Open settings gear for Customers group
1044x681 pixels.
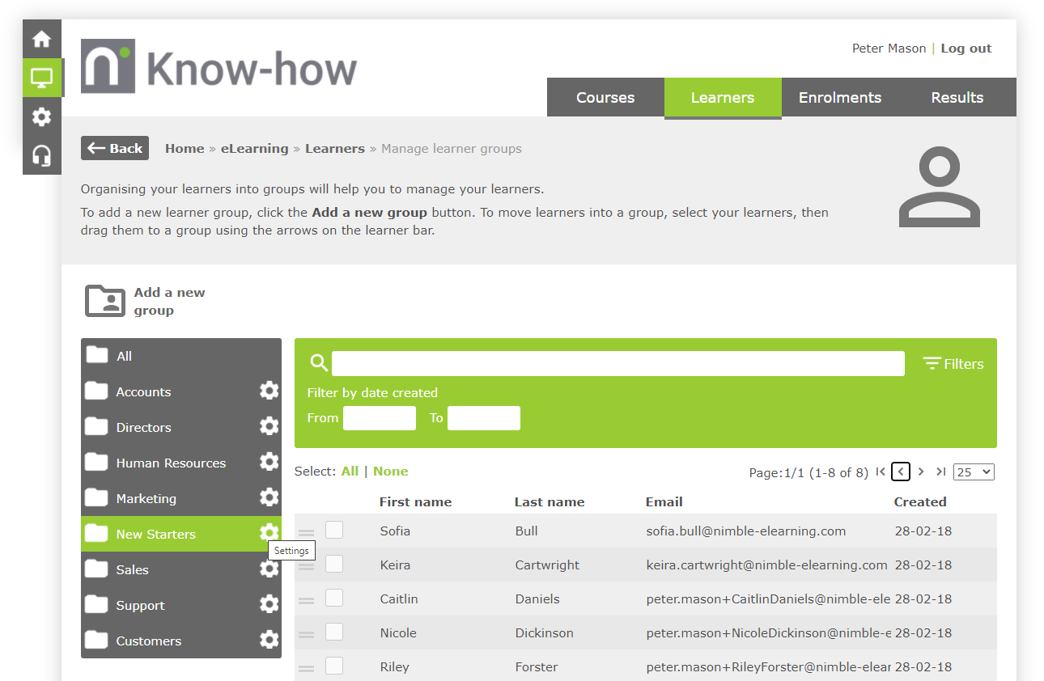coord(269,640)
